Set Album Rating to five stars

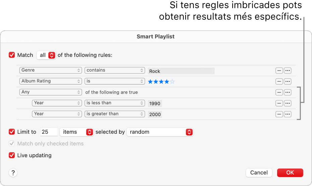(x=172, y=82)
